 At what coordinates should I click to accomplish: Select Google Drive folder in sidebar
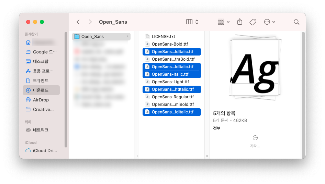[x=41, y=52]
